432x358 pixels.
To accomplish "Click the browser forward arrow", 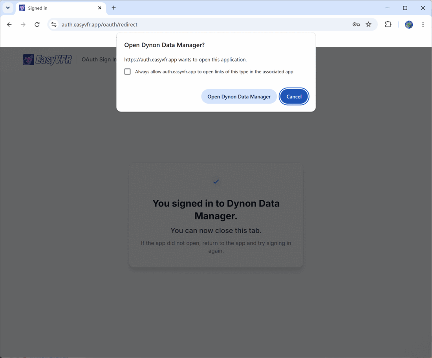I will click(23, 24).
